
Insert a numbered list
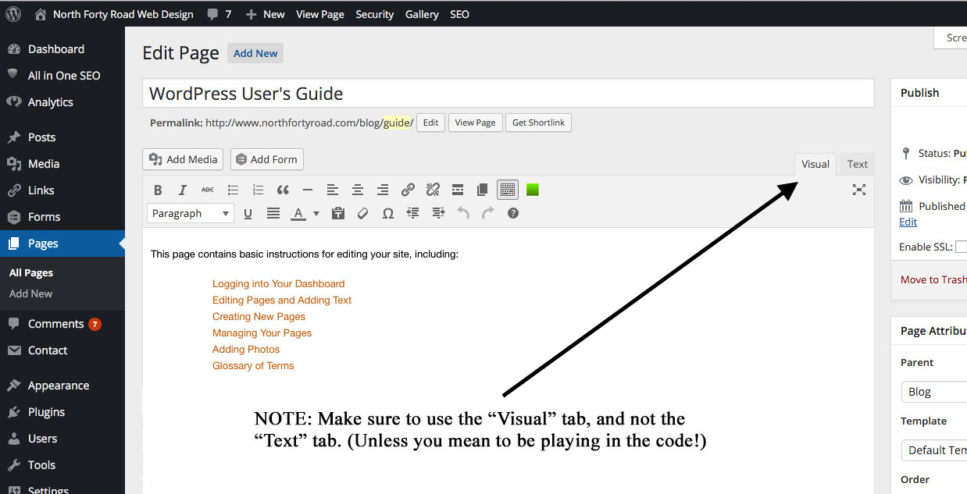[258, 190]
